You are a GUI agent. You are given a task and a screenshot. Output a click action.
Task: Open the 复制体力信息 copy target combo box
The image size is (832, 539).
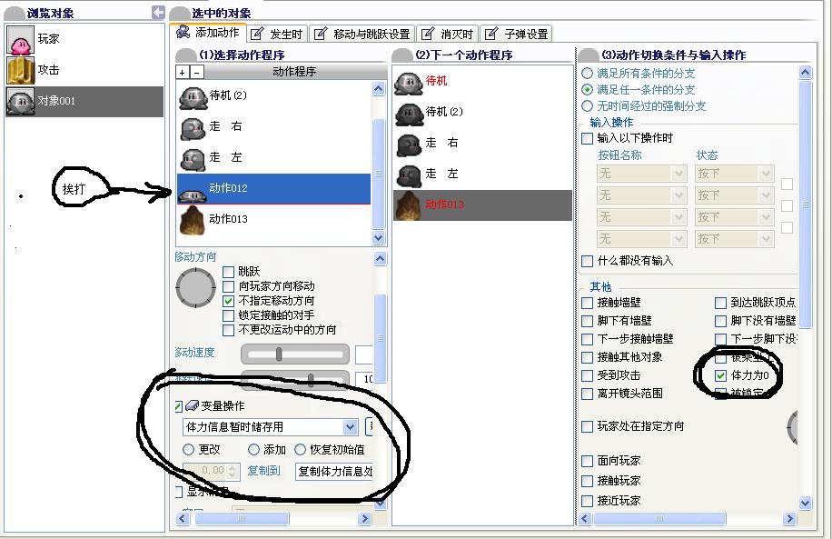pyautogui.click(x=334, y=472)
